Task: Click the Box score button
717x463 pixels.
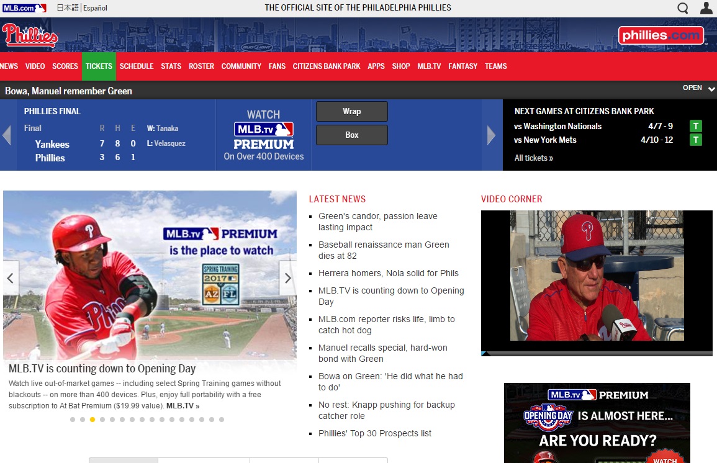Action: coord(351,135)
